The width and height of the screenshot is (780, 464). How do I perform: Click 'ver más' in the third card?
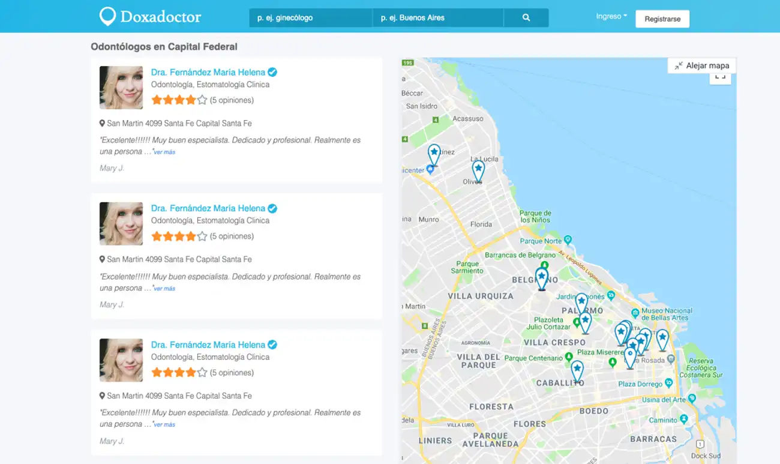pos(164,425)
